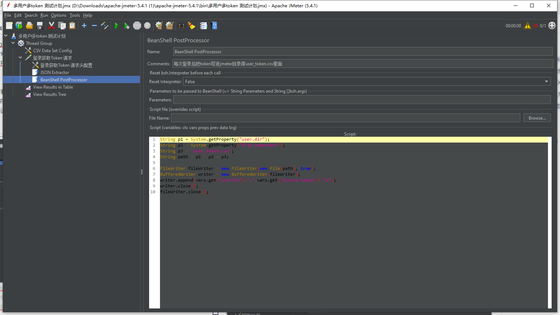
Task: Collapse the 登录获取Token 请求 node arrow
Action: (x=20, y=58)
